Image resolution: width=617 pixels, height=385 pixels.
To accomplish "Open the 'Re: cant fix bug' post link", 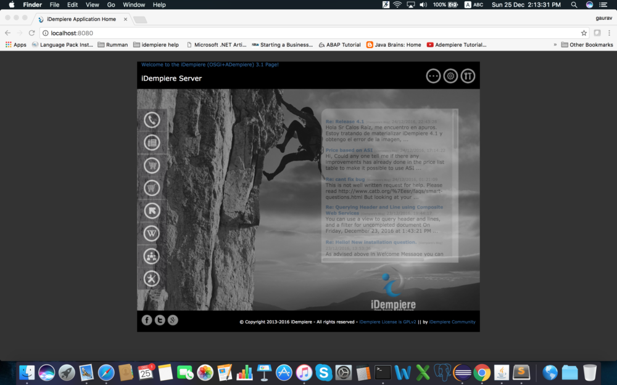I will pyautogui.click(x=345, y=179).
